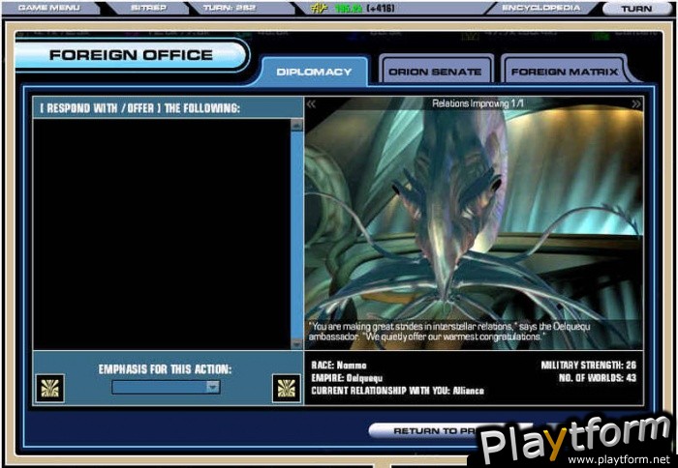Click the scroll up arrow of offer list
The height and width of the screenshot is (468, 678).
297,125
